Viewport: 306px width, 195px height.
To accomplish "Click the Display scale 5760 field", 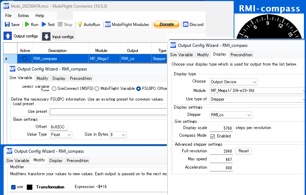I will coord(221,128).
